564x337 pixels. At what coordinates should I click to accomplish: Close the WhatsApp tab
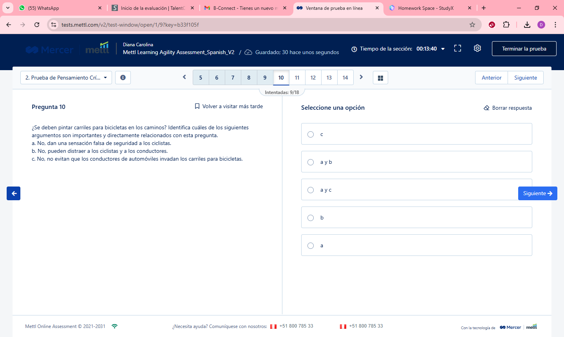(100, 8)
